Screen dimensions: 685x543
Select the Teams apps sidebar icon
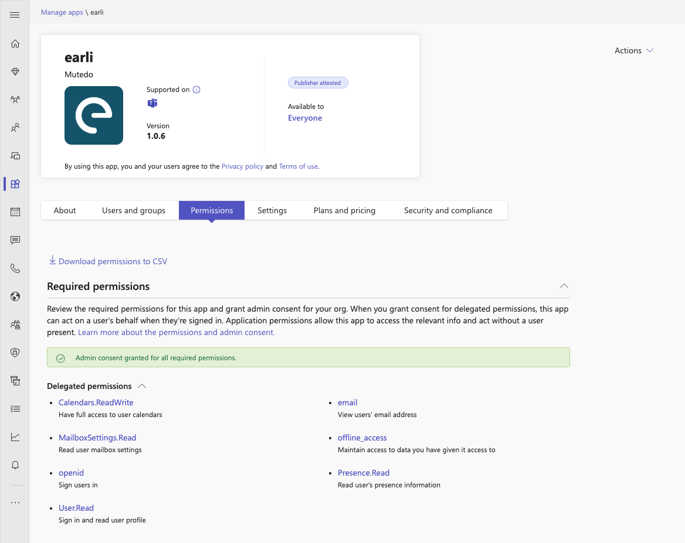(15, 184)
